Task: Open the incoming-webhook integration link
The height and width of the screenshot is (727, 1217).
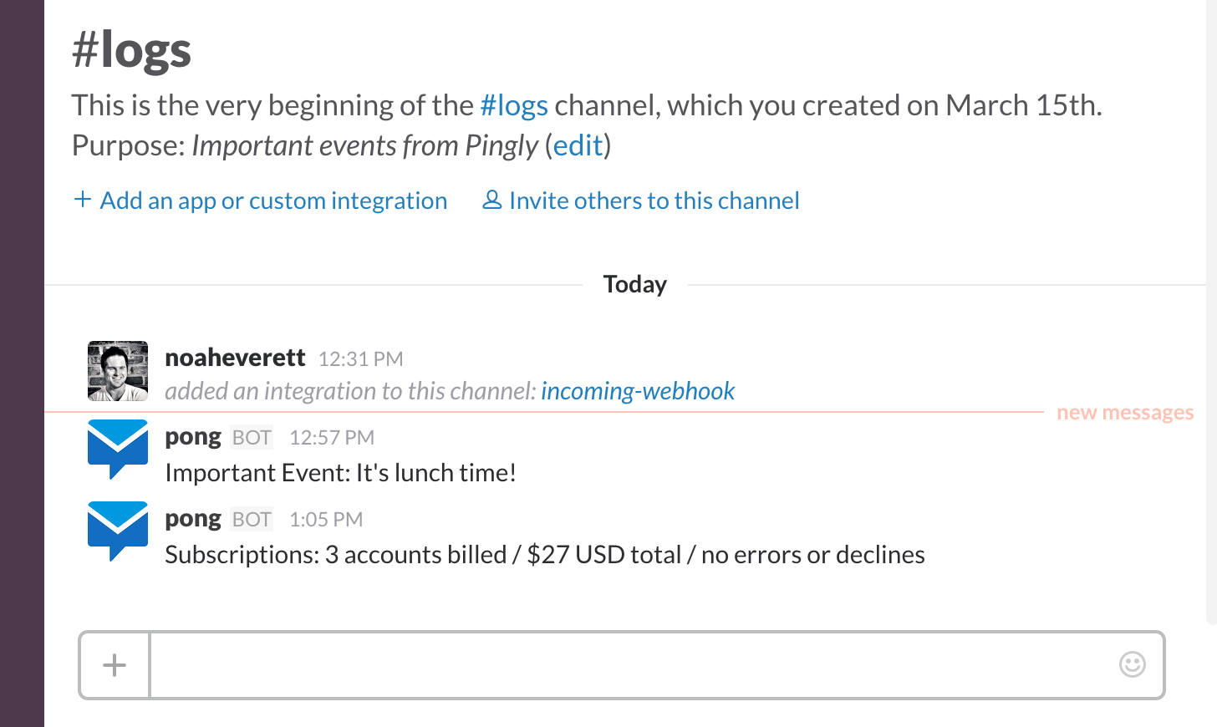Action: (637, 391)
